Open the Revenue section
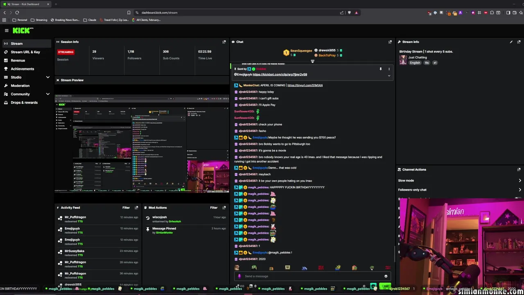 click(18, 60)
